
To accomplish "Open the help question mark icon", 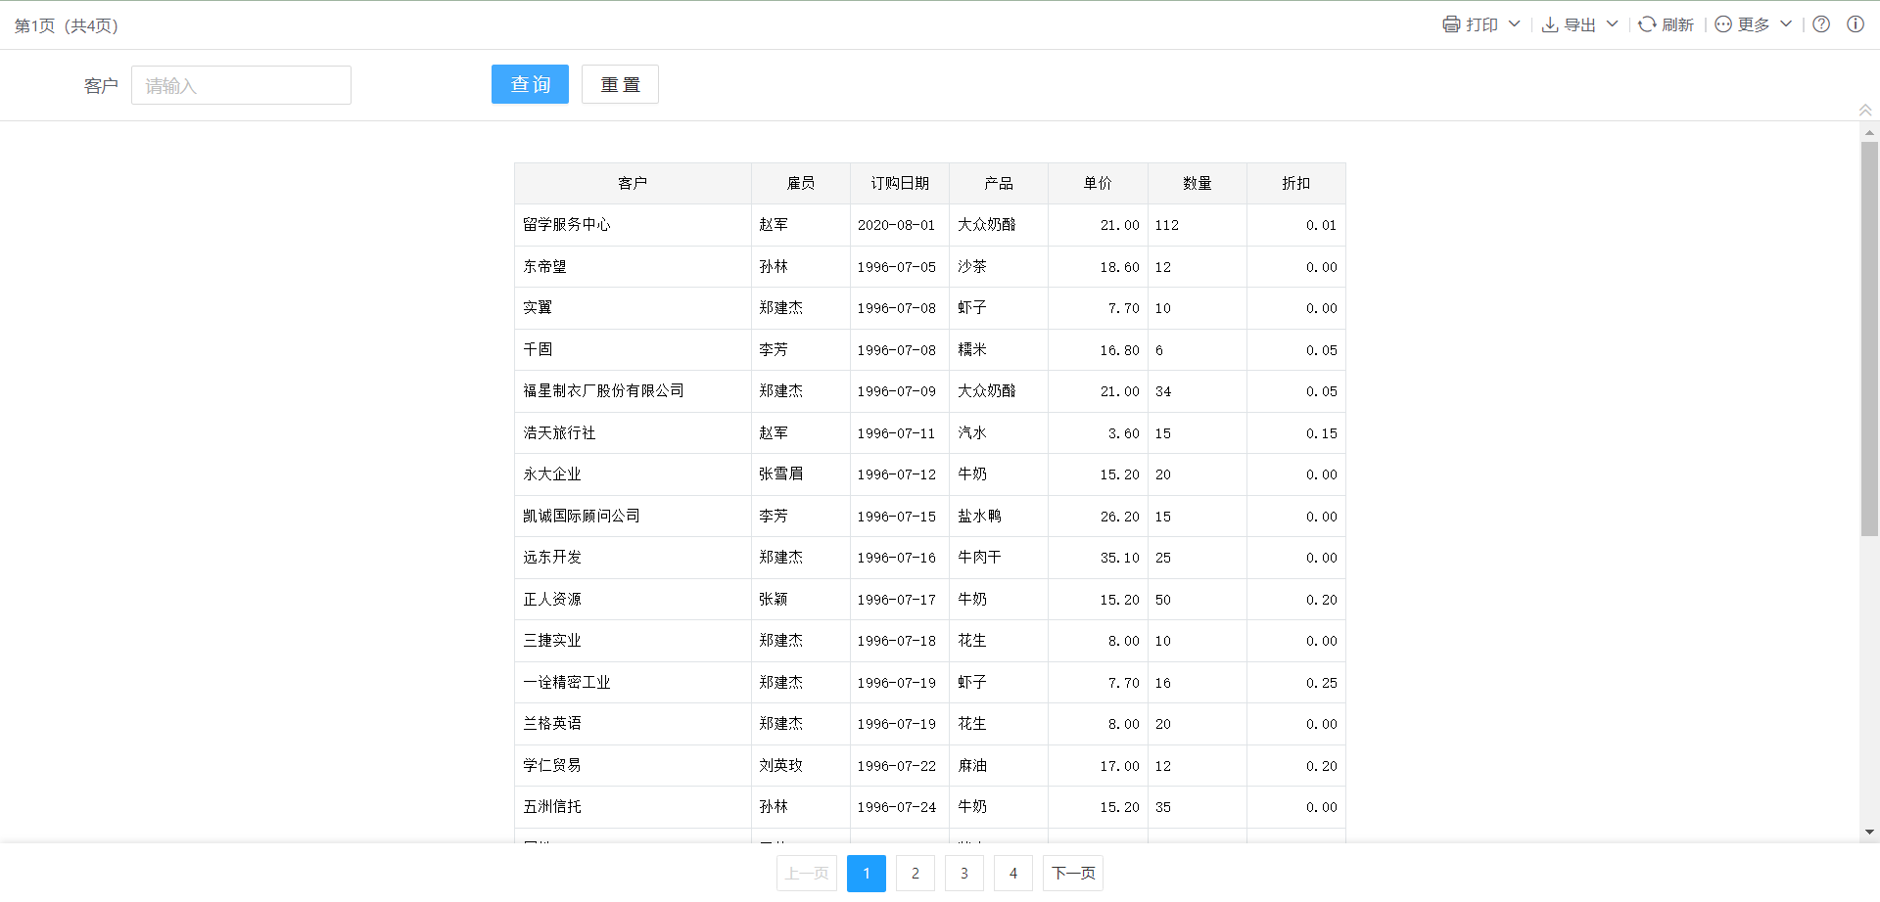I will [1821, 24].
